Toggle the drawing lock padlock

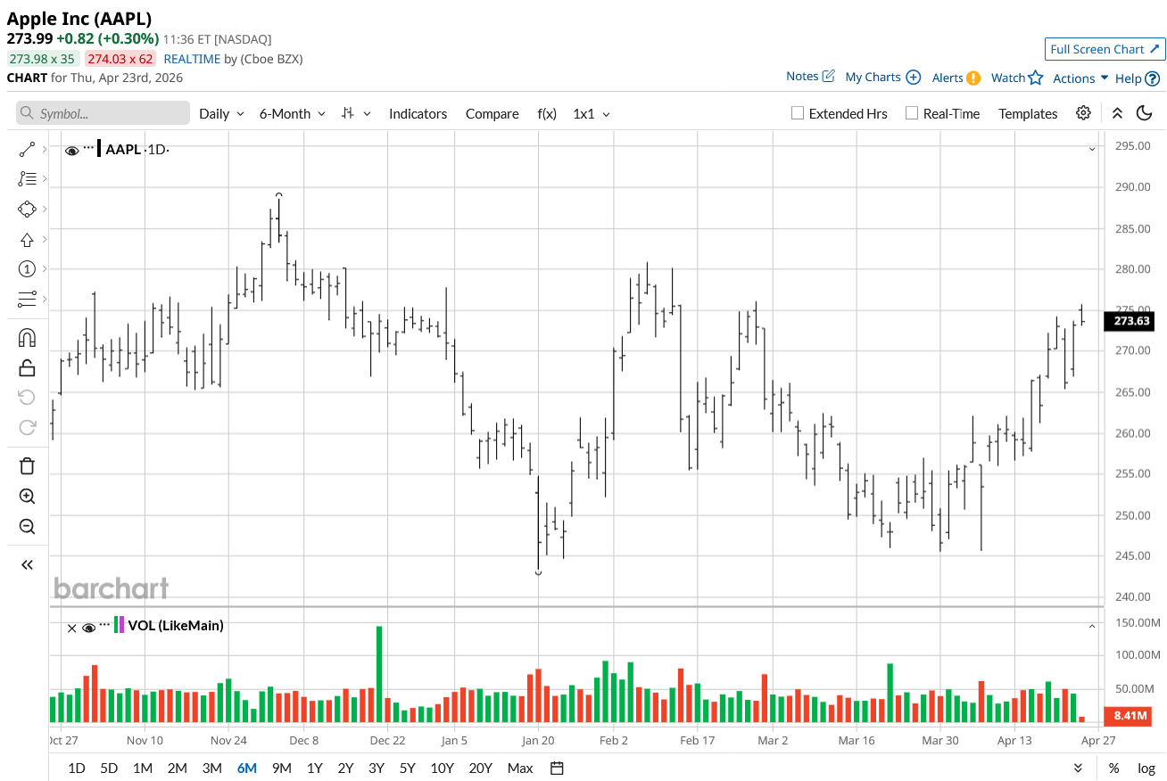point(27,367)
